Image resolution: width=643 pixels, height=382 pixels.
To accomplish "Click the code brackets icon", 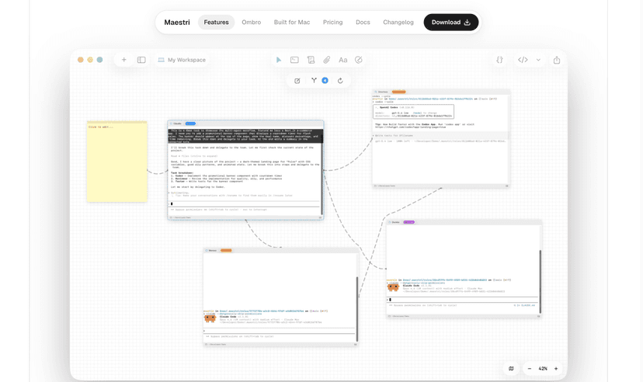I will (x=523, y=60).
